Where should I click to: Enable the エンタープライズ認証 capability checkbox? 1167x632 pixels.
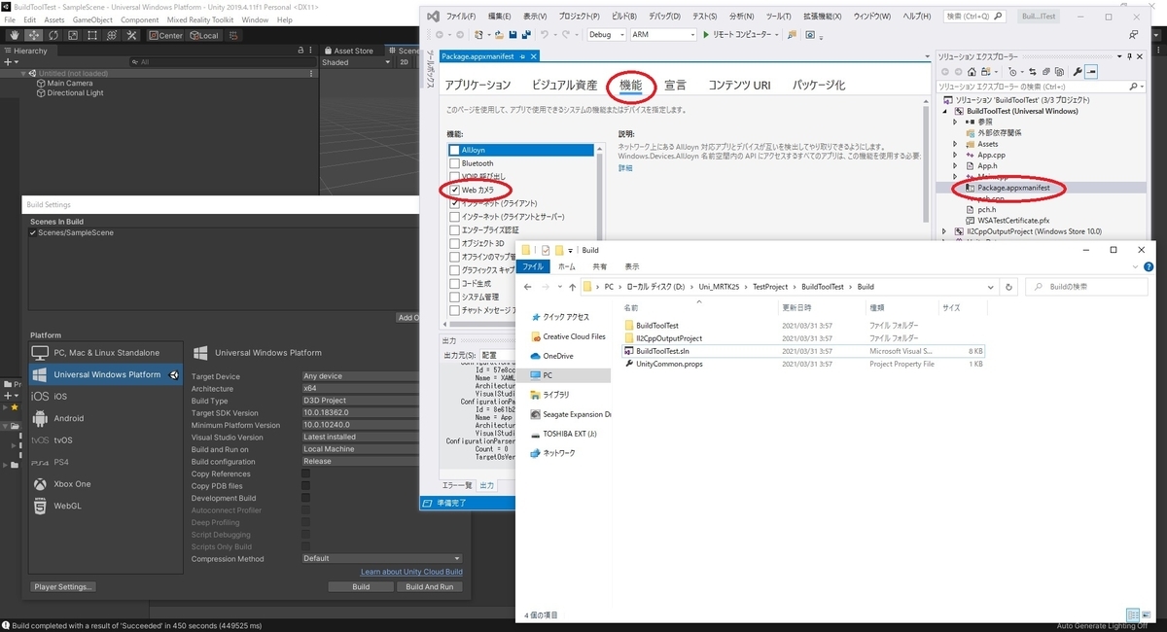click(x=454, y=229)
